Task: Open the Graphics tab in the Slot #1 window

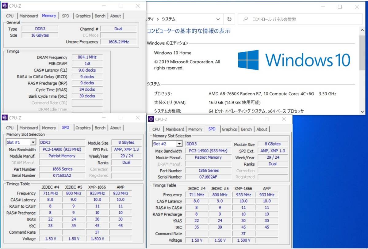Action: pyautogui.click(x=83, y=128)
